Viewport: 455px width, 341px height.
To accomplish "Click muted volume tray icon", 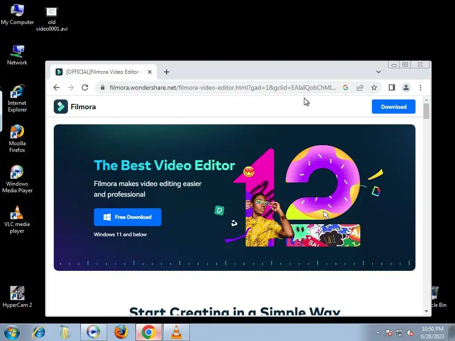I will (410, 333).
